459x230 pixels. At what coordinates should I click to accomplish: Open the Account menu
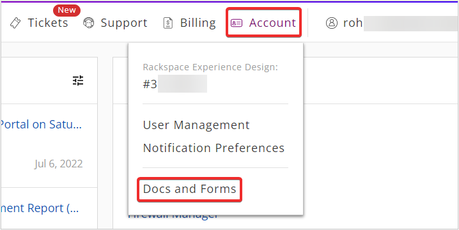tap(272, 23)
